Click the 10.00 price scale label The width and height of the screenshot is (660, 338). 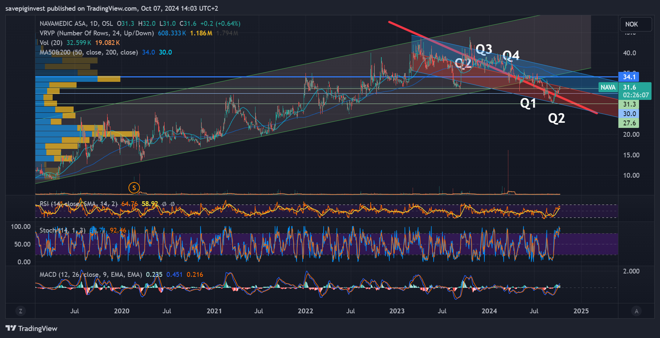click(631, 175)
